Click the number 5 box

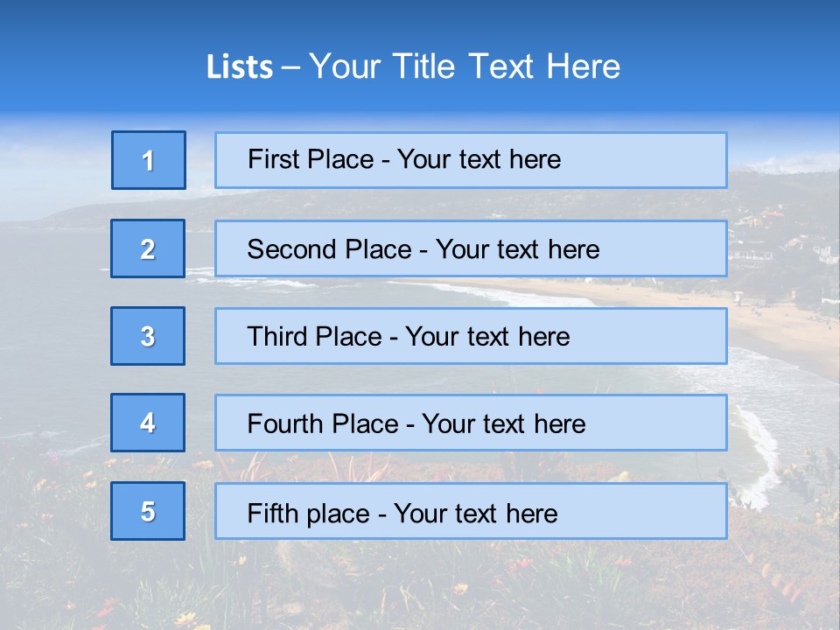(148, 511)
